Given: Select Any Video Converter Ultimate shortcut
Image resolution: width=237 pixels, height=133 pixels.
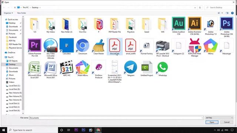Looking at the screenshot, I should tap(51, 48).
